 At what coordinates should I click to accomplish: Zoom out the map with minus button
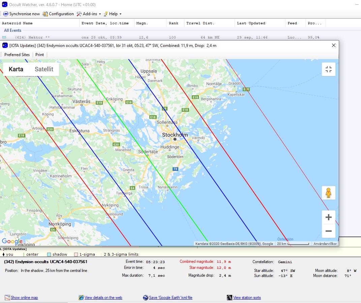tap(328, 231)
